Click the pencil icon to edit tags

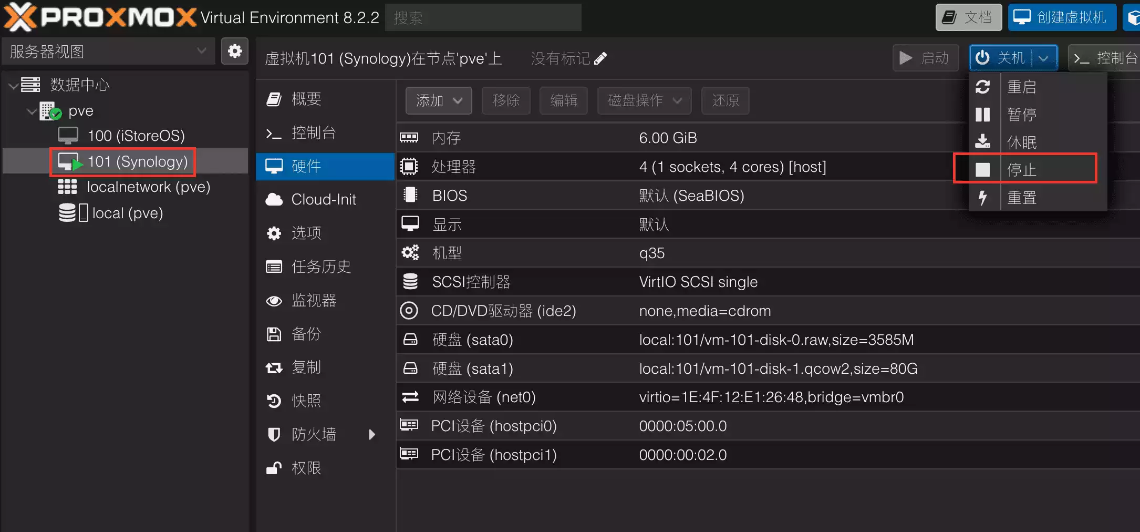pos(600,58)
